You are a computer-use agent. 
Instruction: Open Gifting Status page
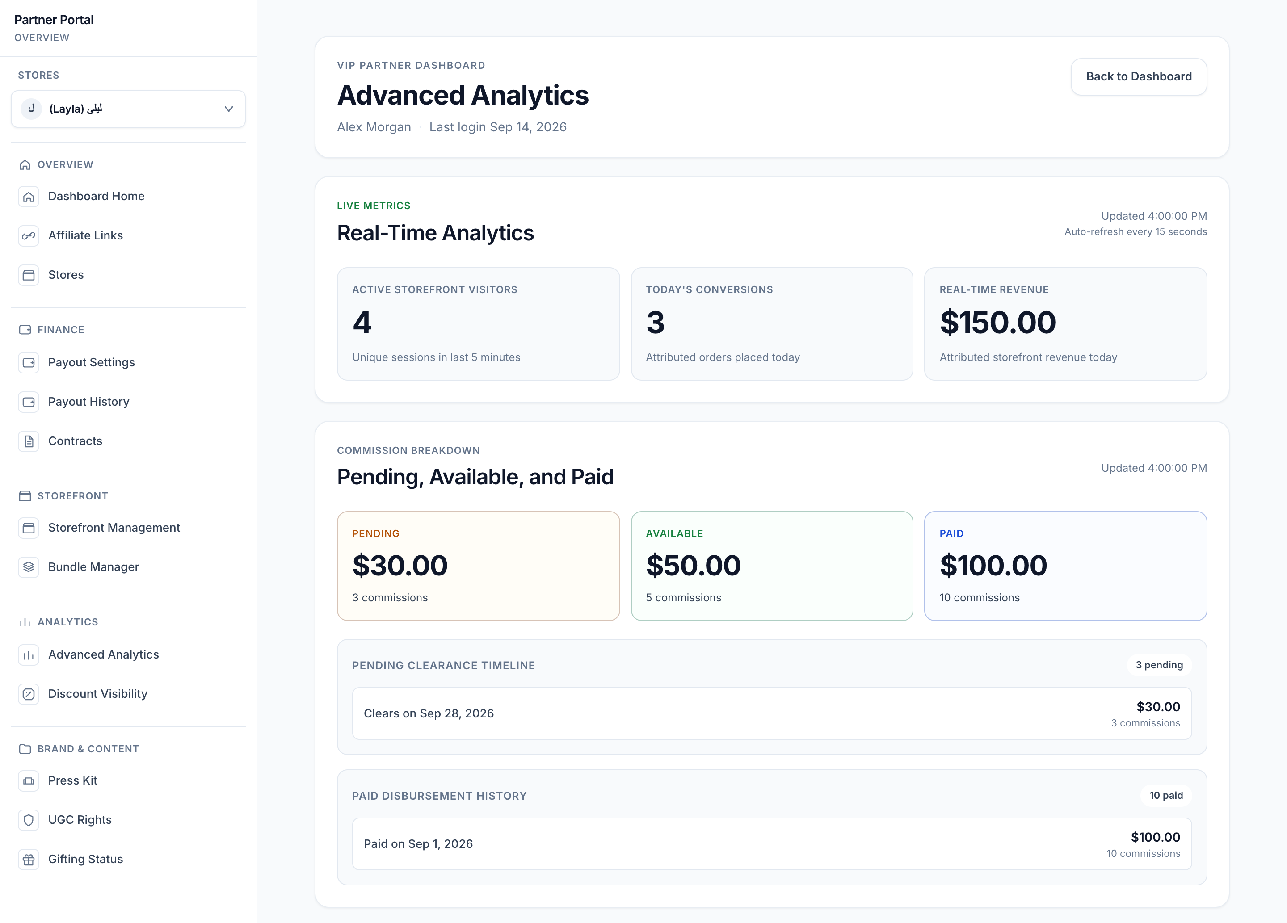click(128, 859)
